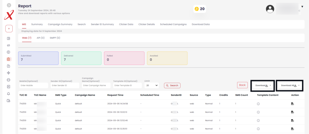Click the Delivered stats card
Screen dimensions: 309x134
81,58
